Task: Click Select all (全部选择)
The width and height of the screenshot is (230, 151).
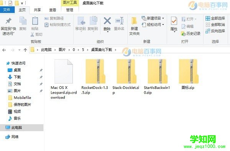Action: [x=215, y=18]
